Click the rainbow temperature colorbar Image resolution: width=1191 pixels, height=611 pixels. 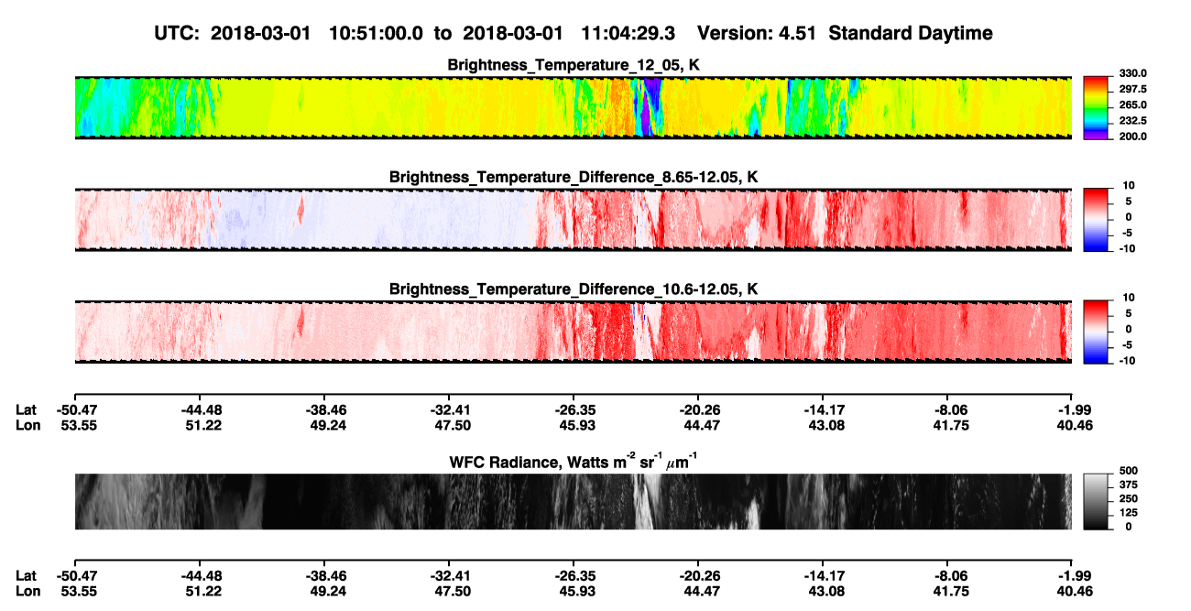tap(1096, 108)
